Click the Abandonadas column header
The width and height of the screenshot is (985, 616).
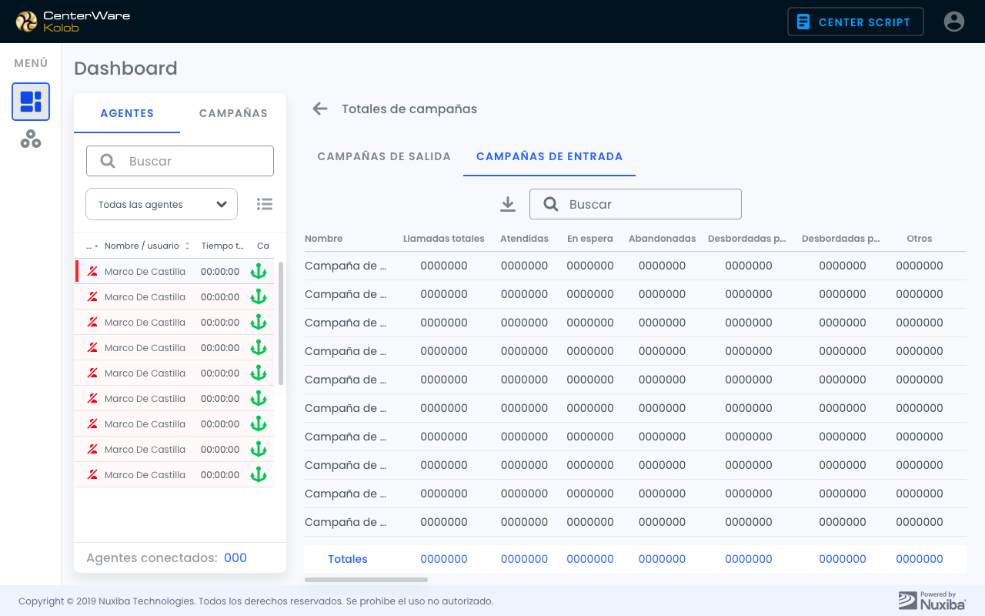click(x=662, y=239)
